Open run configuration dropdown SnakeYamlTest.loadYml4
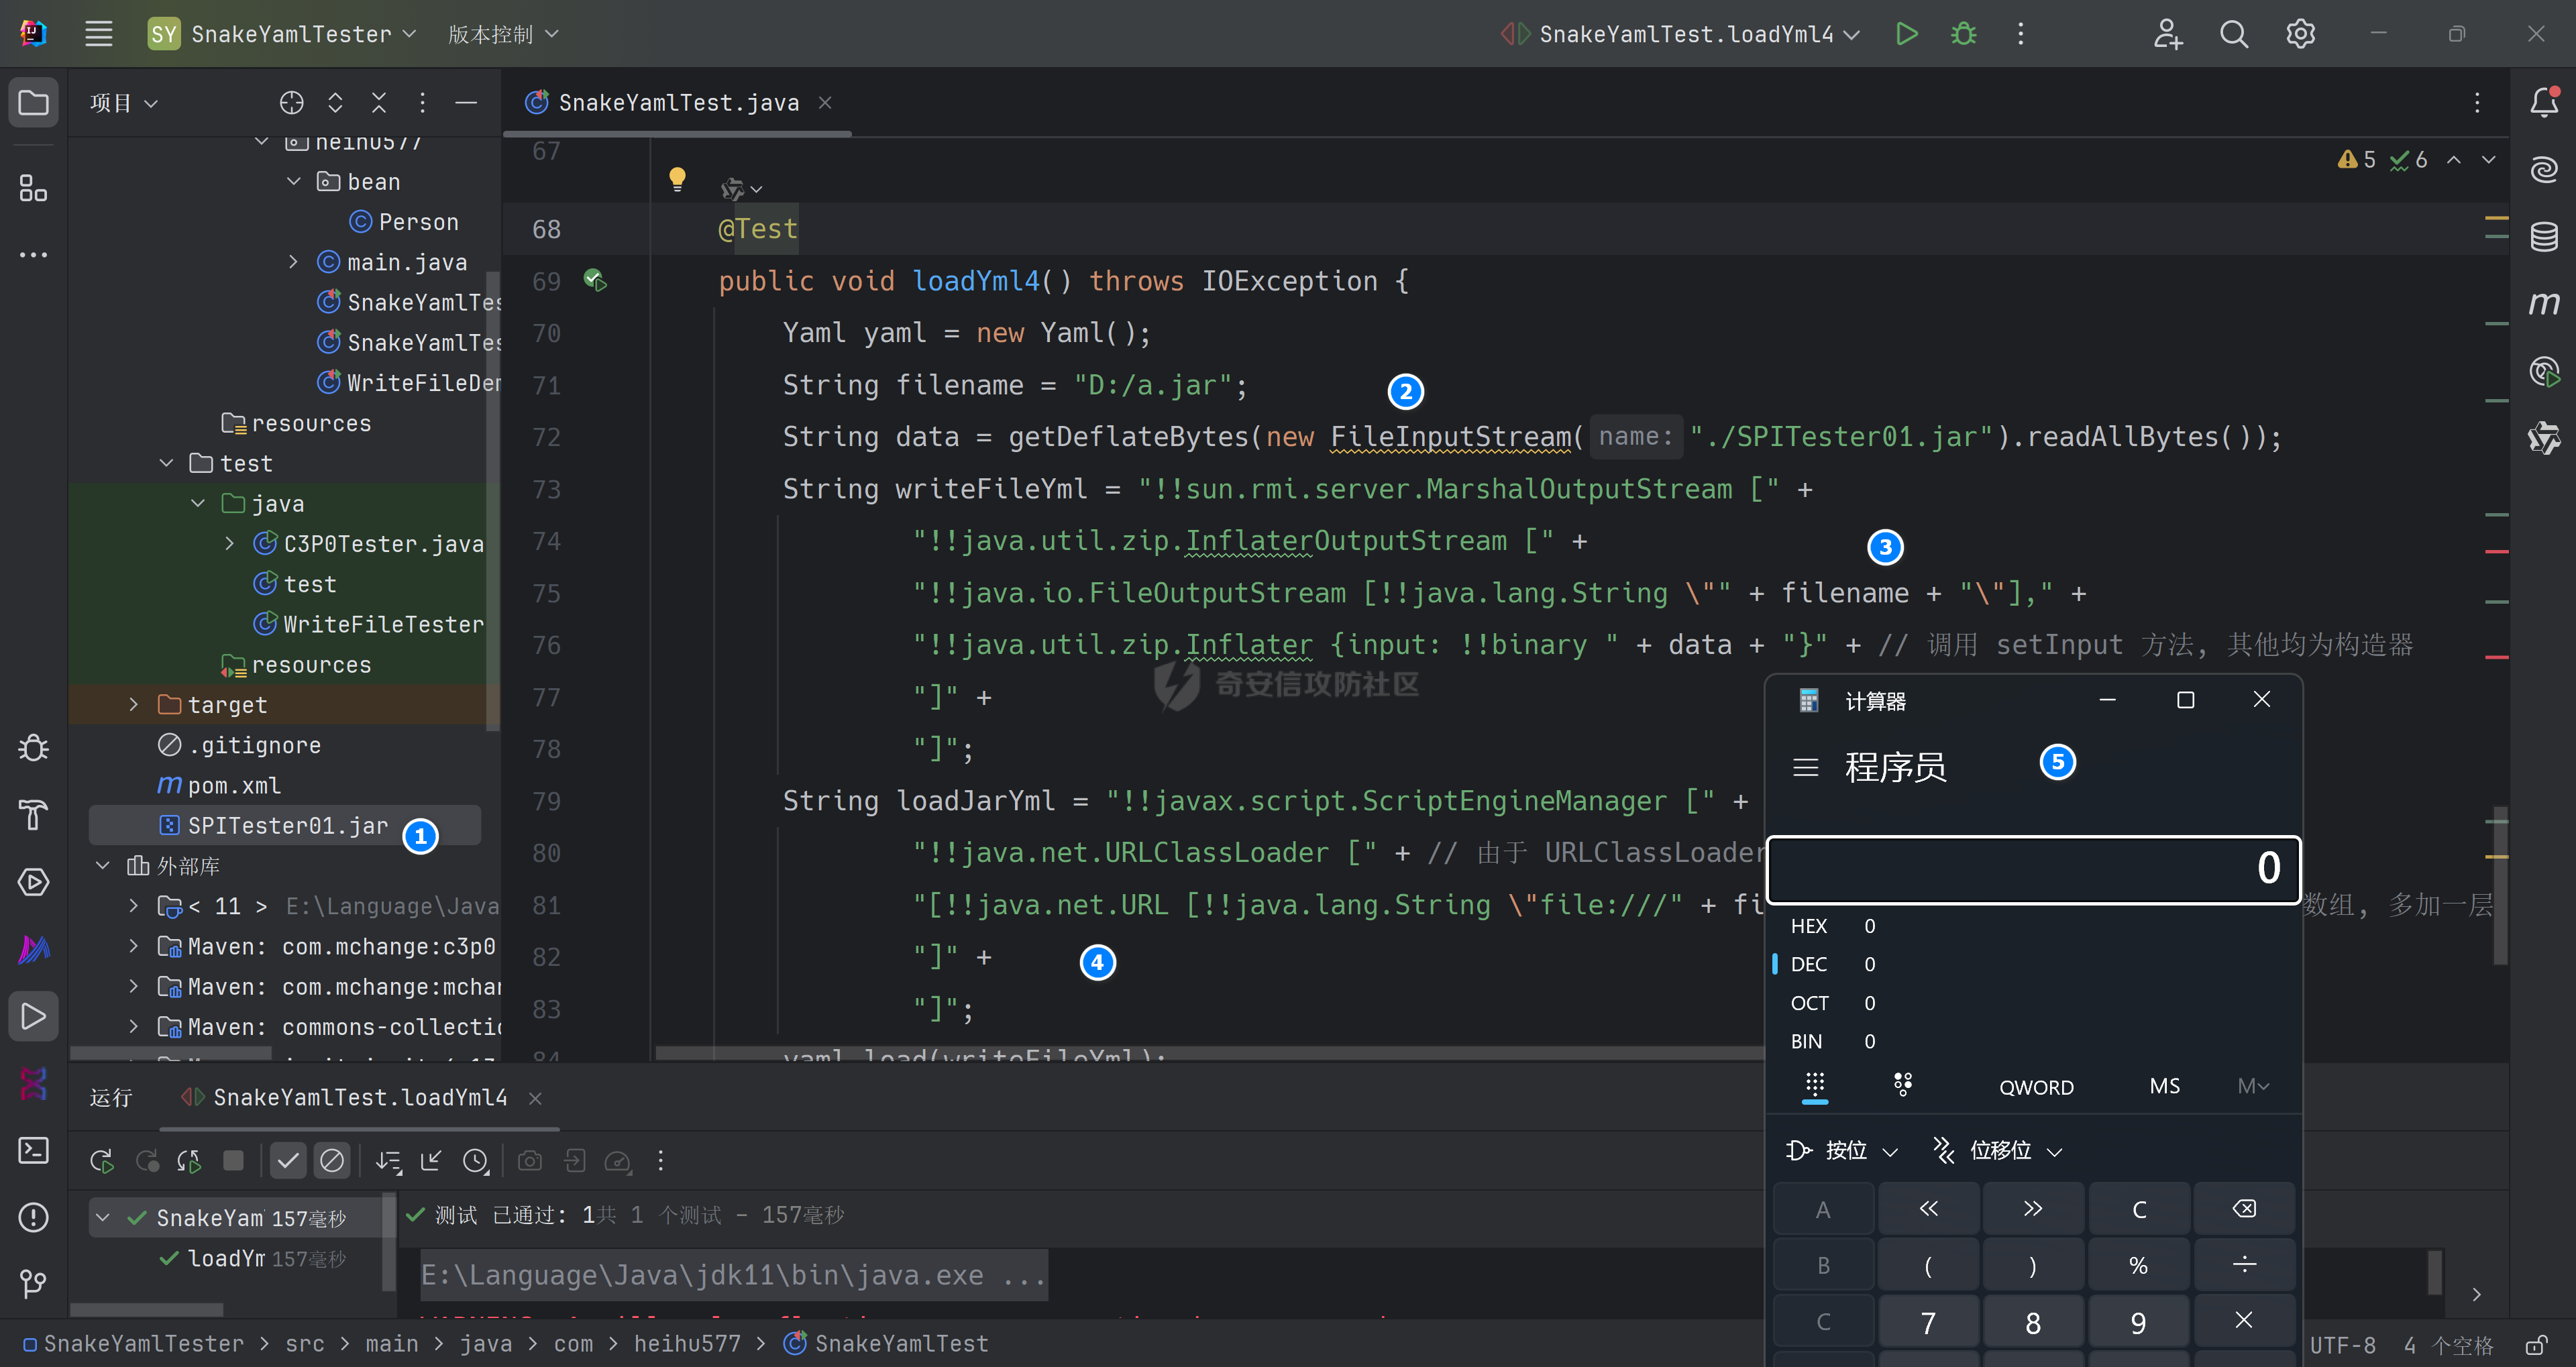 pyautogui.click(x=1680, y=34)
